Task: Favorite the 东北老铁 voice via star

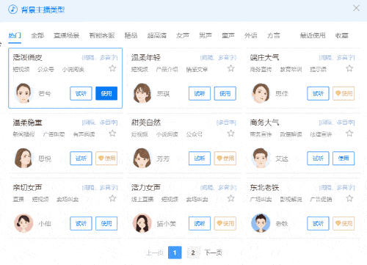Action: (x=349, y=198)
